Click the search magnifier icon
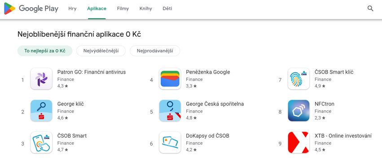 tap(370, 9)
